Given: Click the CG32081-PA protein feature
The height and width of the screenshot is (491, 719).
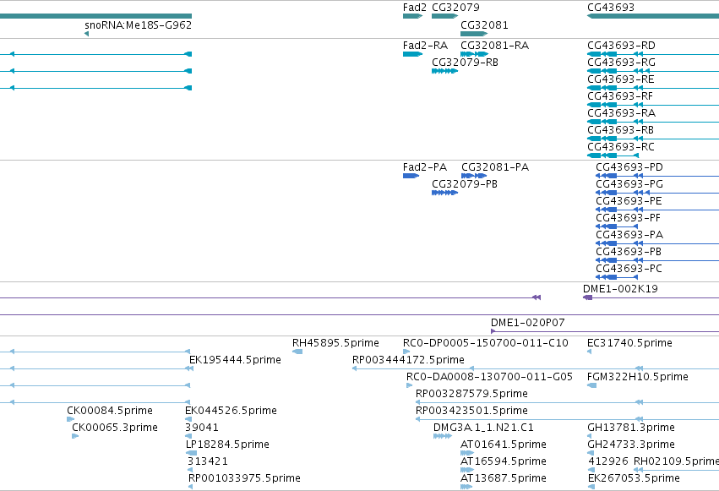Looking at the screenshot, I should pyautogui.click(x=474, y=176).
